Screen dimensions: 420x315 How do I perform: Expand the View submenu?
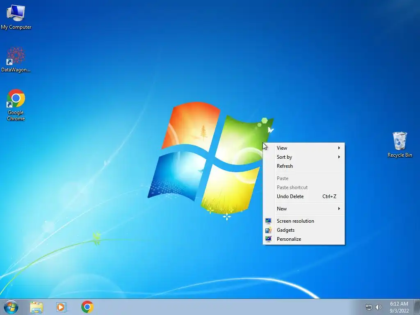[x=304, y=148]
